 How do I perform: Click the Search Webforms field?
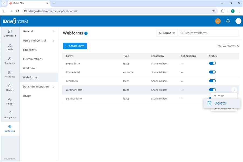click(x=208, y=33)
